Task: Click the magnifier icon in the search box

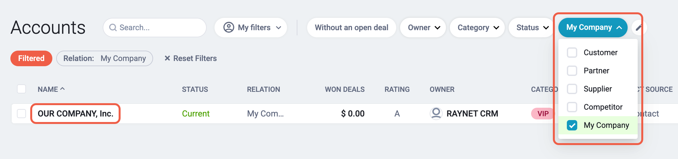Action: (x=113, y=28)
